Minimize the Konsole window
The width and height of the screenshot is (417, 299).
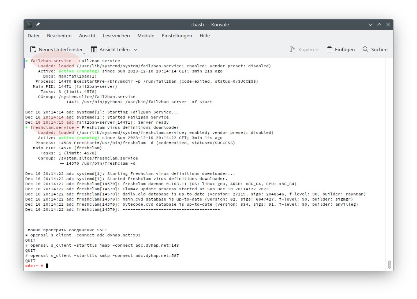pyautogui.click(x=371, y=25)
